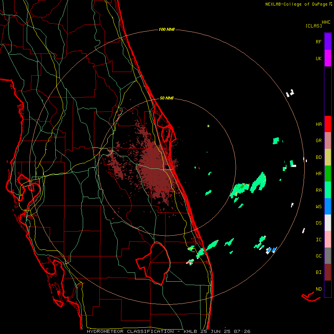334x334 pixels.
Task: Click the DS legend label
Action: [318, 223]
